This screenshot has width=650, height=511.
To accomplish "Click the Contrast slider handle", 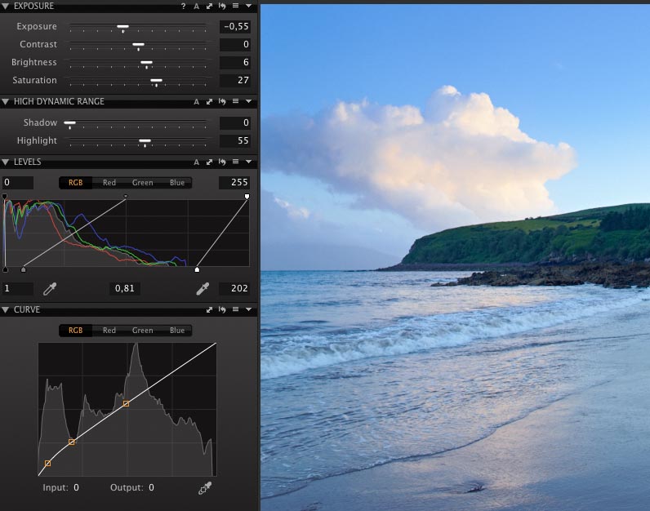I will click(138, 46).
